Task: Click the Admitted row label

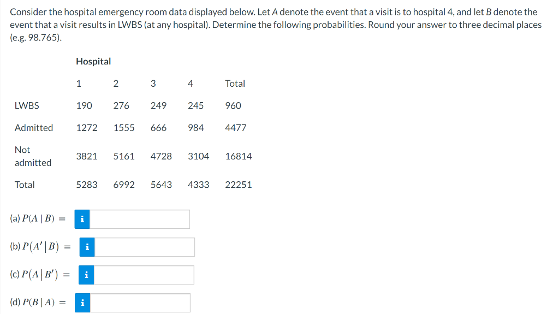Action: (x=34, y=128)
